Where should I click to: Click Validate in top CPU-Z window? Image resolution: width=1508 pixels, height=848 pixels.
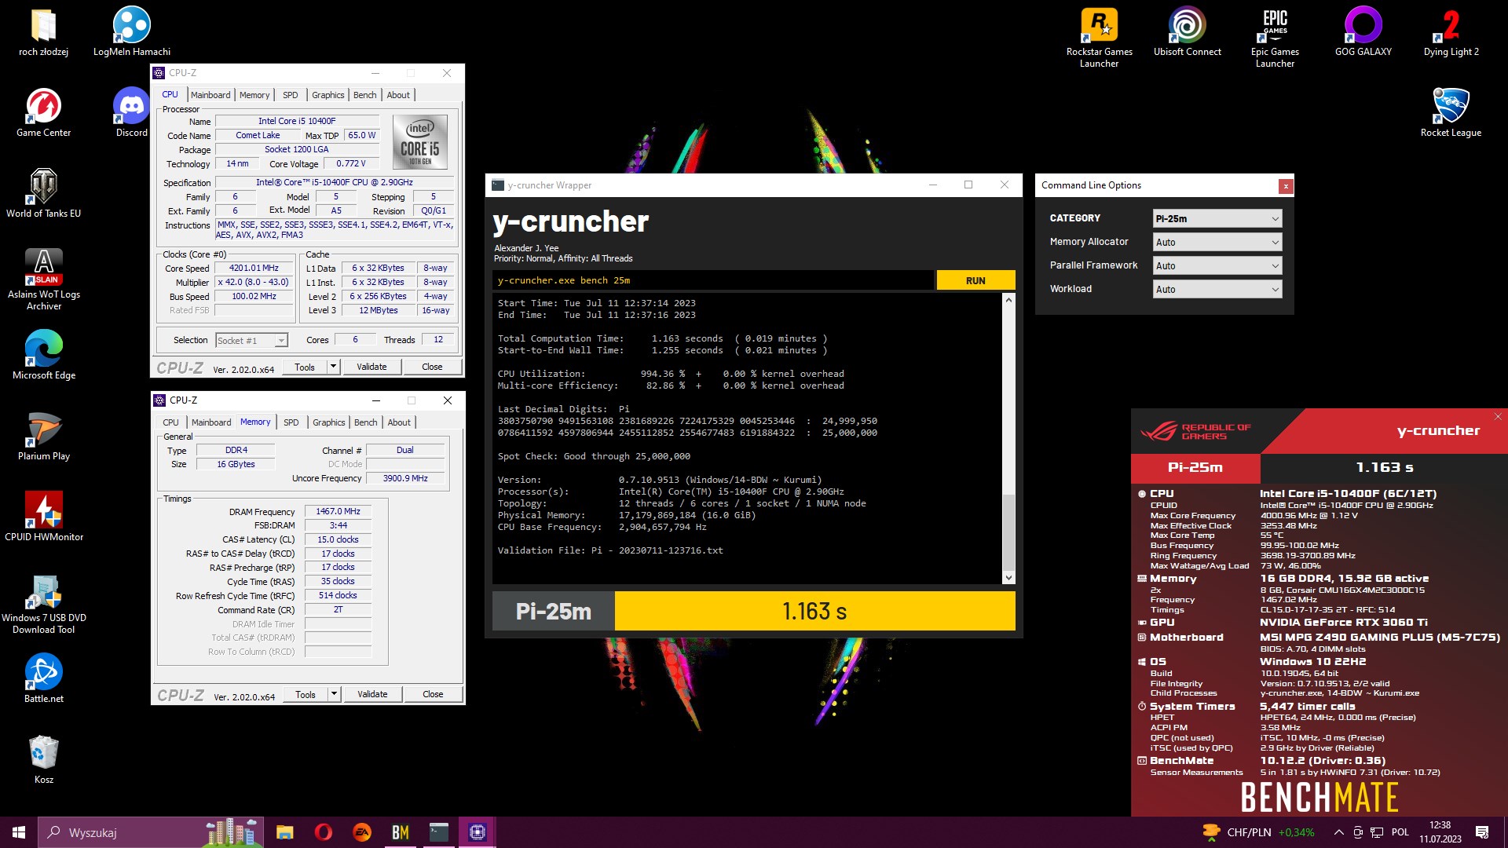coord(372,366)
